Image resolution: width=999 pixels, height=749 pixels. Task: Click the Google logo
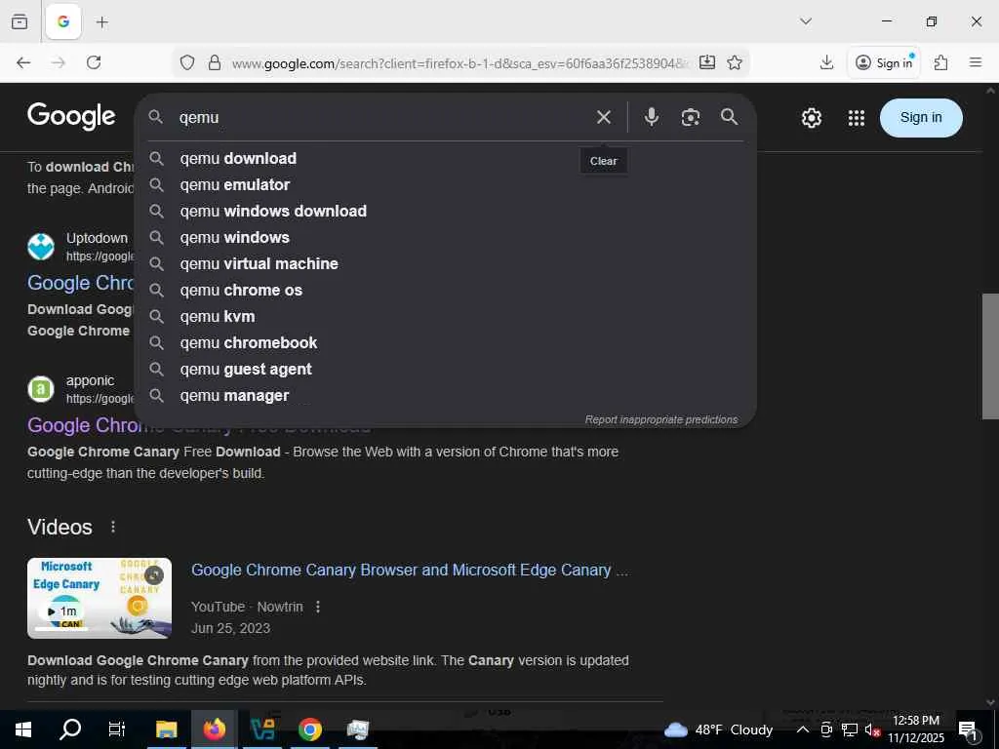[71, 117]
